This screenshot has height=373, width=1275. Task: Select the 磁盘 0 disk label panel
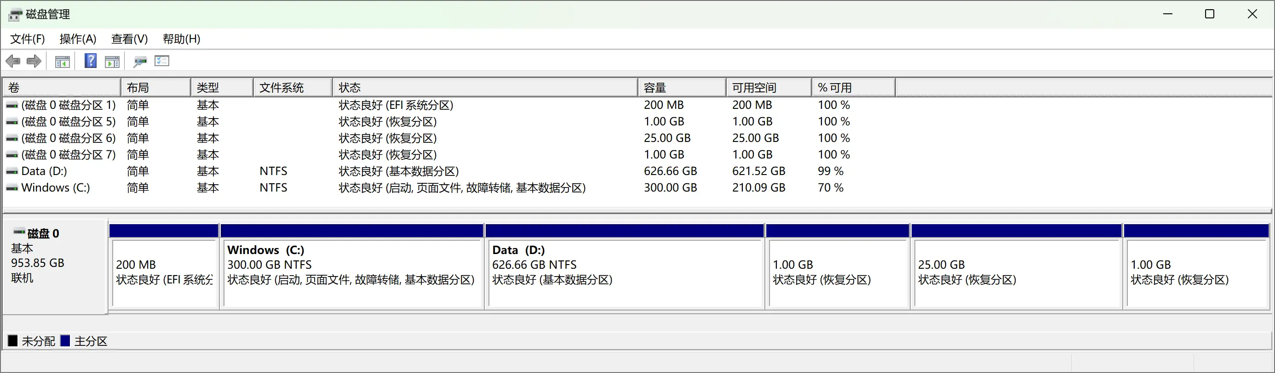pos(55,266)
